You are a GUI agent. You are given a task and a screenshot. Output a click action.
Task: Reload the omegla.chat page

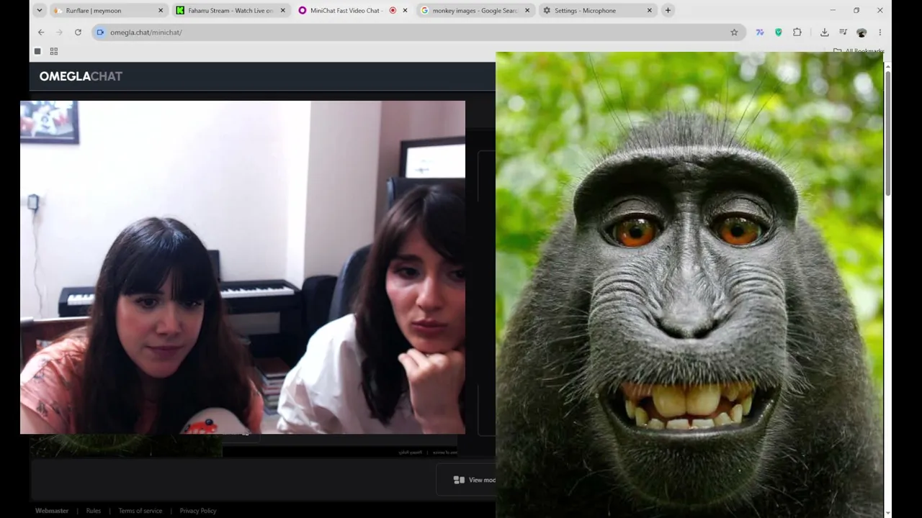(x=78, y=32)
